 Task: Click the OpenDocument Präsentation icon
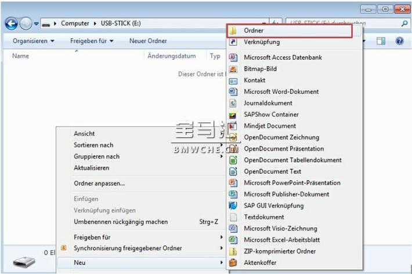(233, 149)
